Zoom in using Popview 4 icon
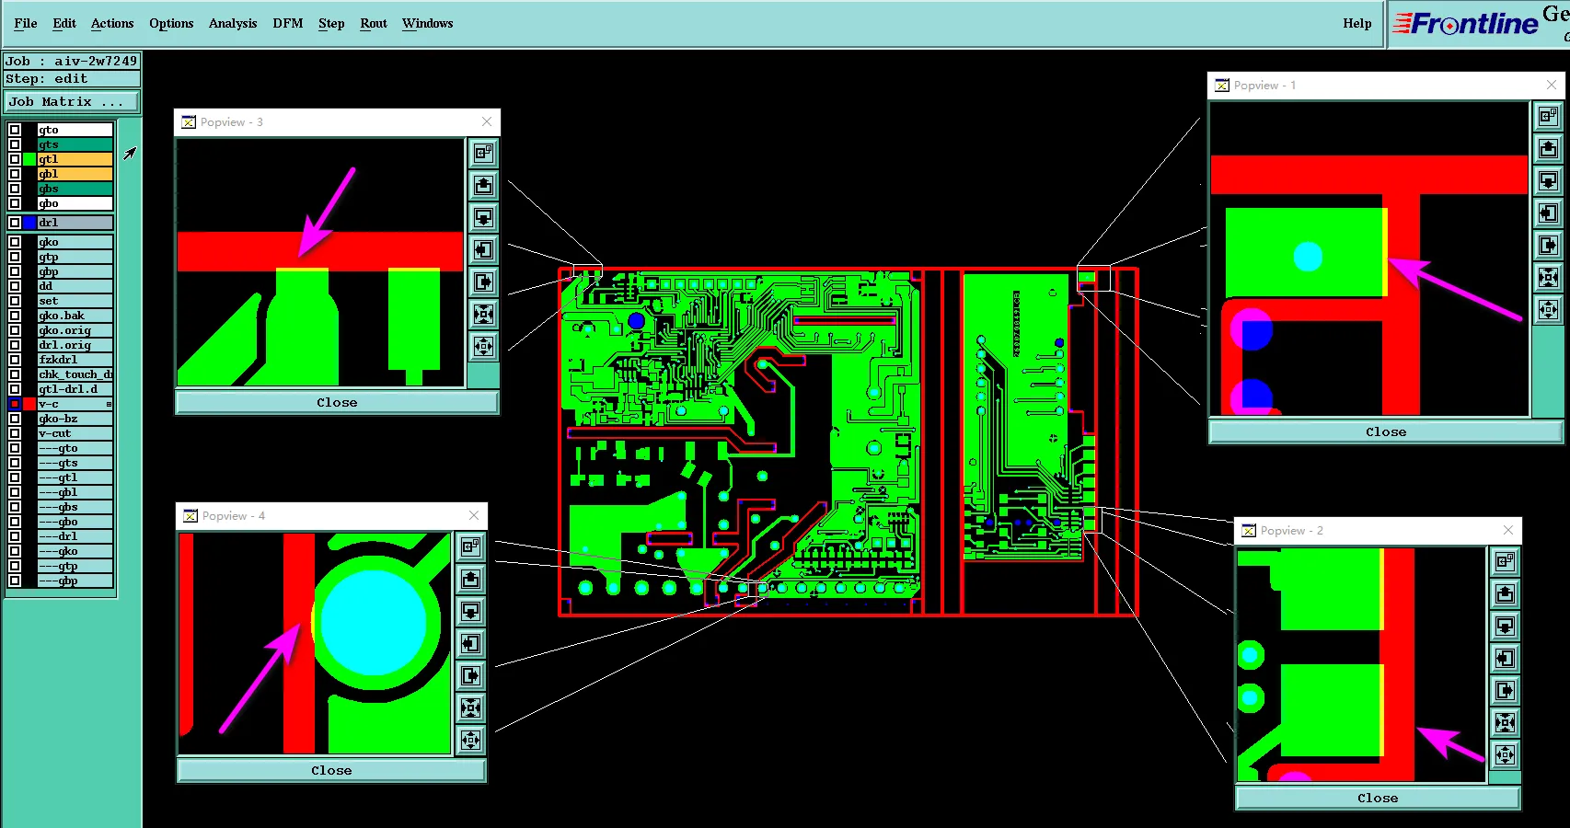 coord(471,707)
